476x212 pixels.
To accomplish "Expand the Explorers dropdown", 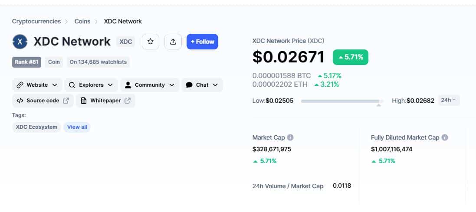I will click(91, 85).
